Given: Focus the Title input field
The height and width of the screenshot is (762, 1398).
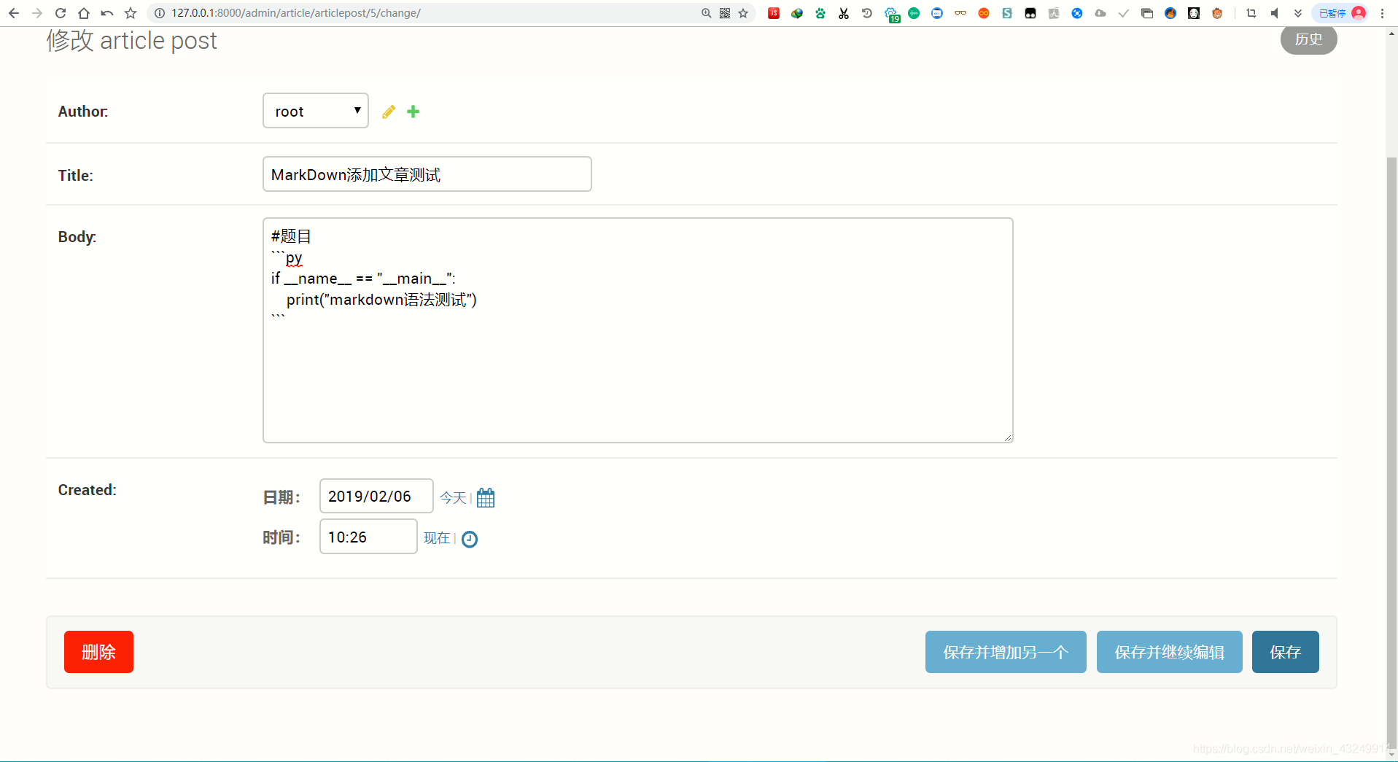Looking at the screenshot, I should [x=427, y=174].
